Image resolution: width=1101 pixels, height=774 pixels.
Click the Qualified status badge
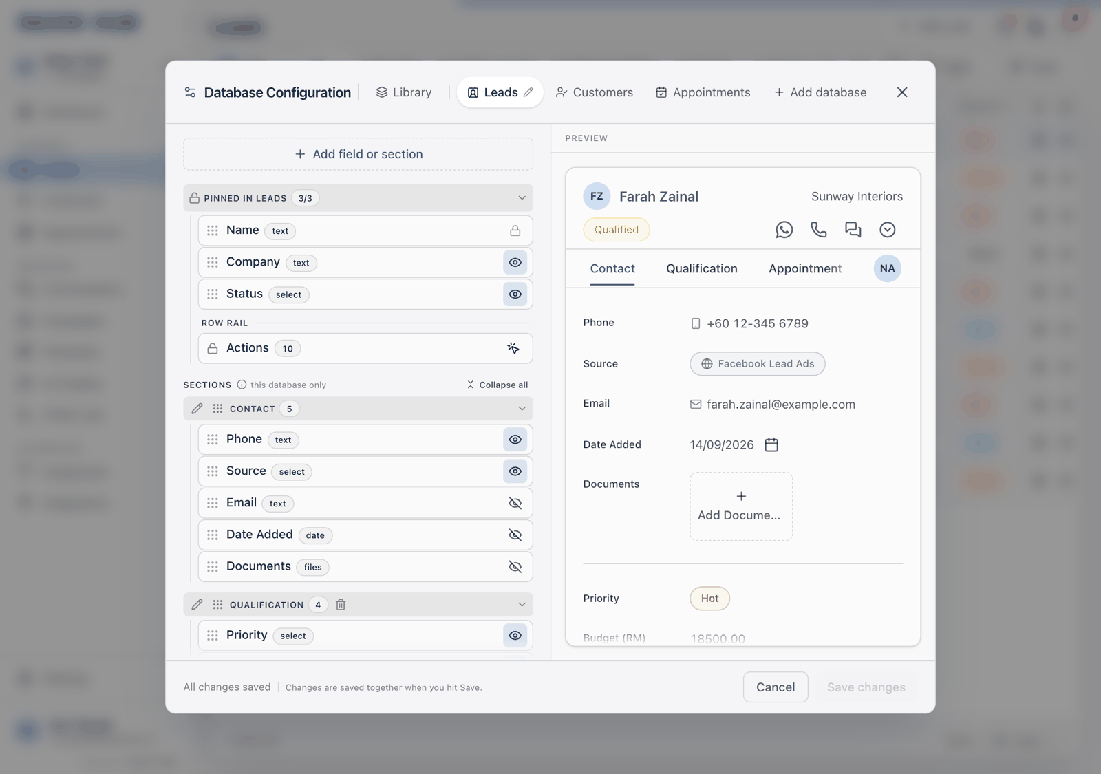coord(617,230)
